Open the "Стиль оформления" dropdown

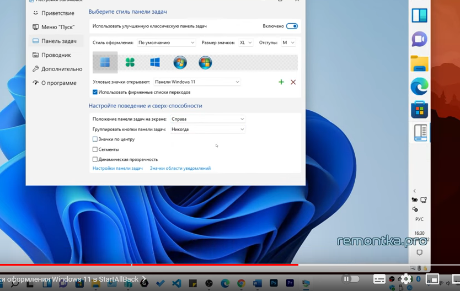(x=166, y=42)
